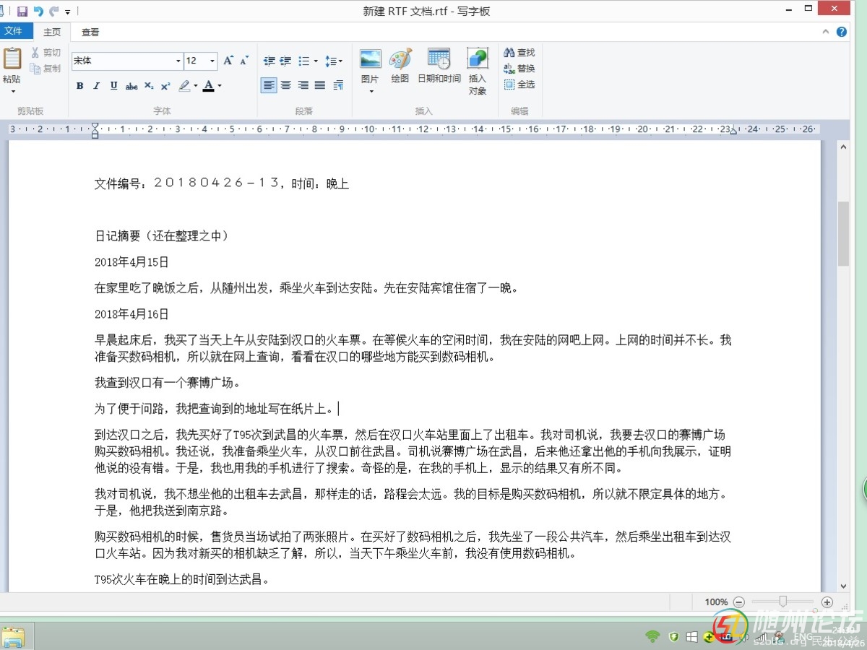Toggle Underline formatting
Screen dimensions: 867x650
[114, 86]
